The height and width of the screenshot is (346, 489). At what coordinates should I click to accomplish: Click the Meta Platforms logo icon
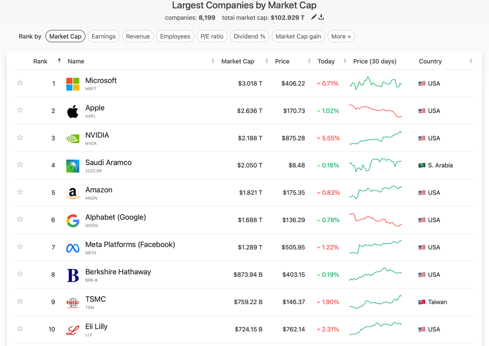73,247
